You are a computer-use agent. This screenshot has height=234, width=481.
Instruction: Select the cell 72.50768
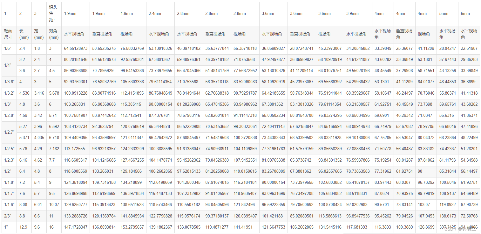tap(469, 216)
